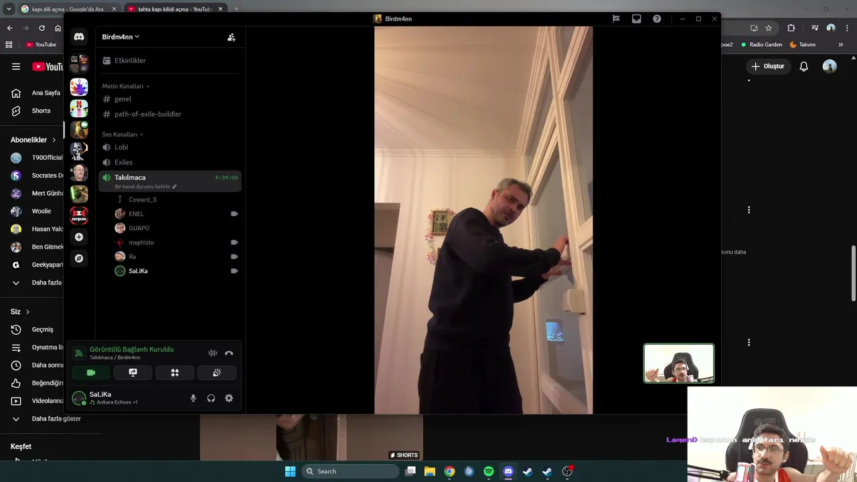The image size is (857, 482).
Task: Click the create invite icon beside Birdm4nn
Action: (231, 37)
